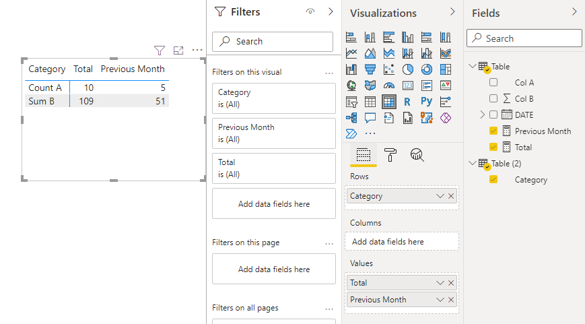
Task: Click the visual header filter icon
Action: (x=160, y=50)
